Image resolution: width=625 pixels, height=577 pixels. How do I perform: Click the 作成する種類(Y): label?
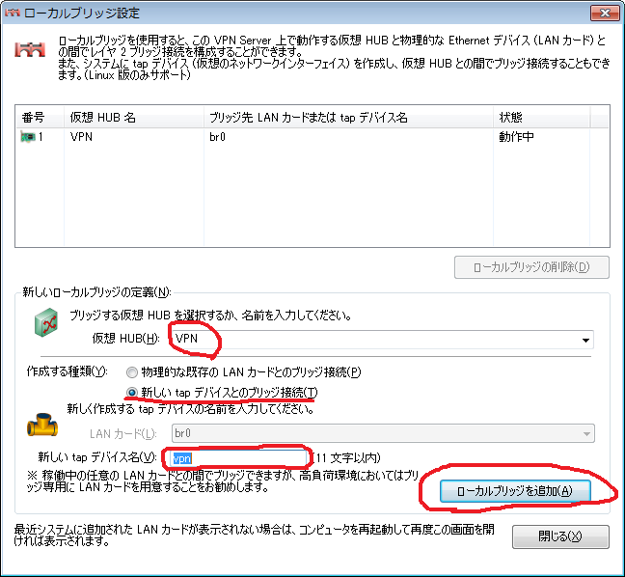[67, 371]
